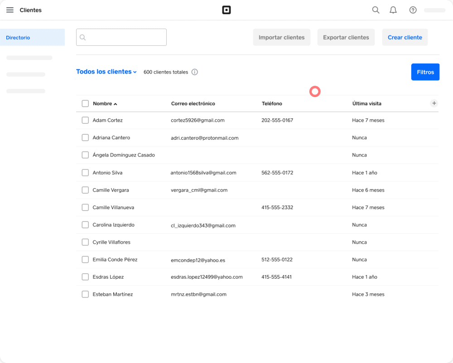The image size is (453, 363).
Task: Expand the Todos los clientes dropdown
Action: [x=106, y=72]
